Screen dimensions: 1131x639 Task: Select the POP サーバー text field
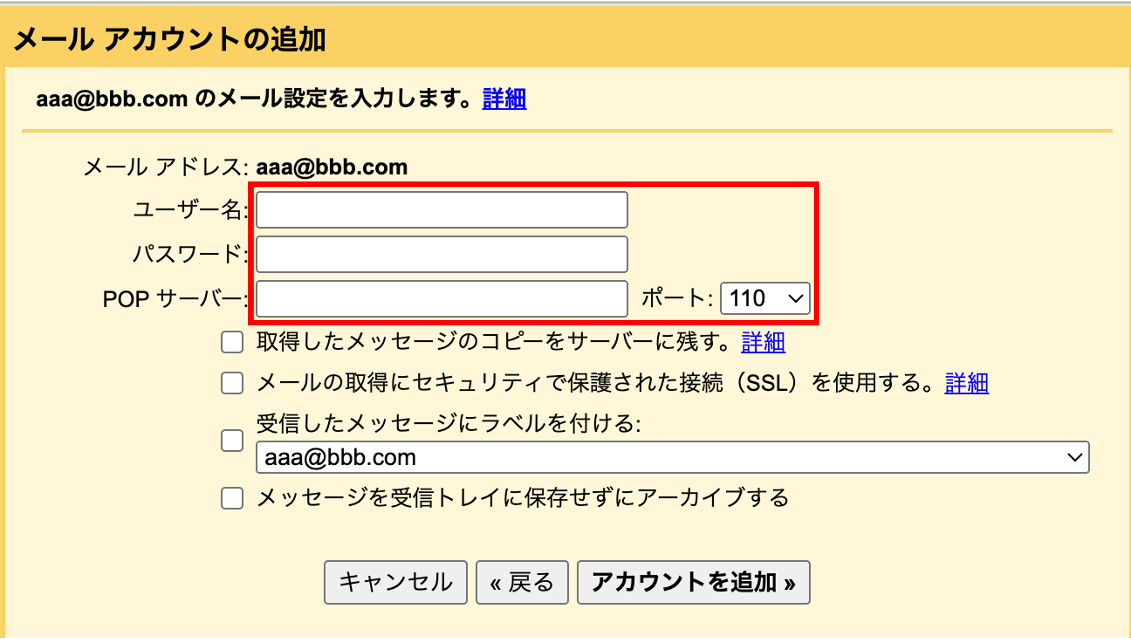point(442,299)
